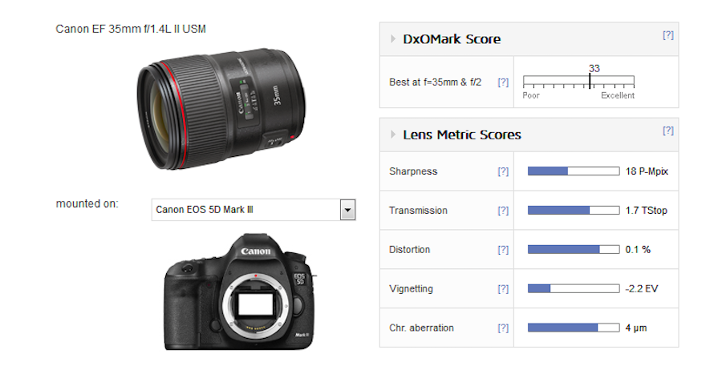Open the Chr. aberration help icon
Image resolution: width=722 pixels, height=374 pixels.
pos(503,328)
